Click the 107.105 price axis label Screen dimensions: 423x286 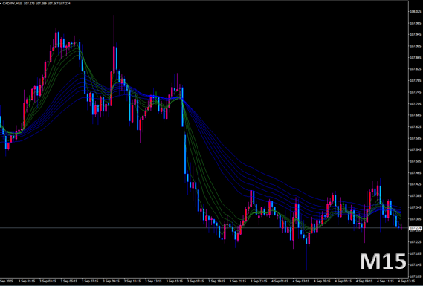[x=416, y=277]
